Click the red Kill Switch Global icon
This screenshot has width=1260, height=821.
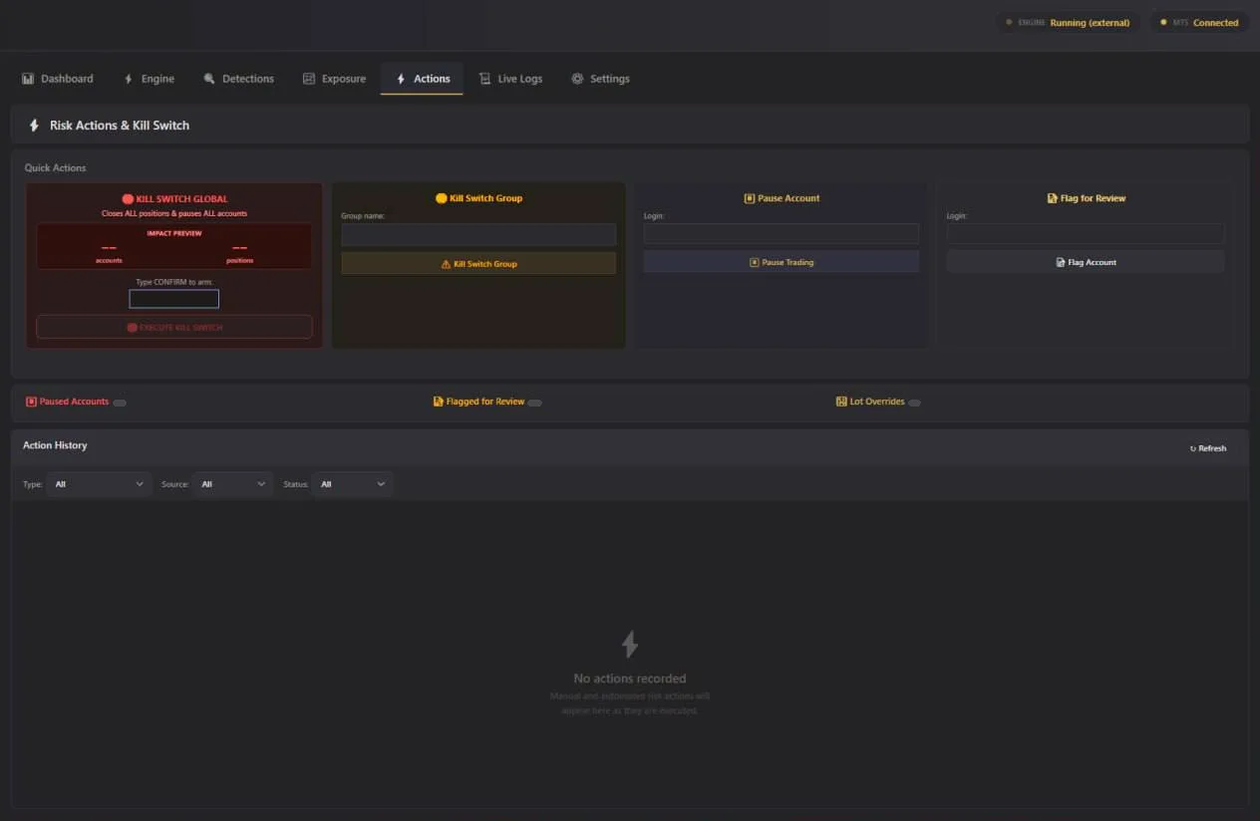128,199
